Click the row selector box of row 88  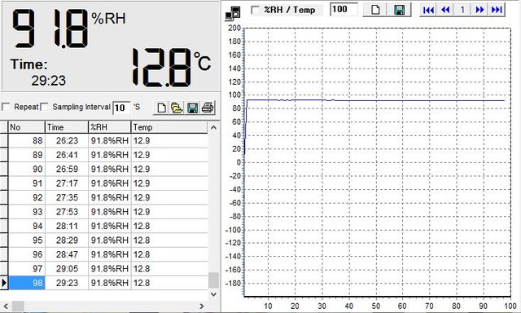click(x=4, y=141)
